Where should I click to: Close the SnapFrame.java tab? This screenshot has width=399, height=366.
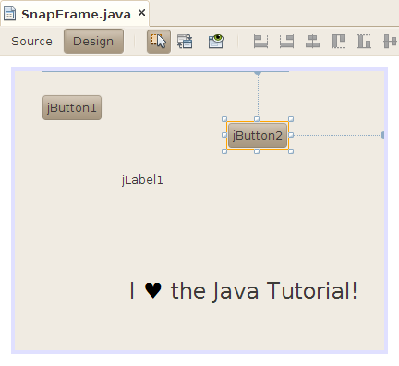pos(141,13)
